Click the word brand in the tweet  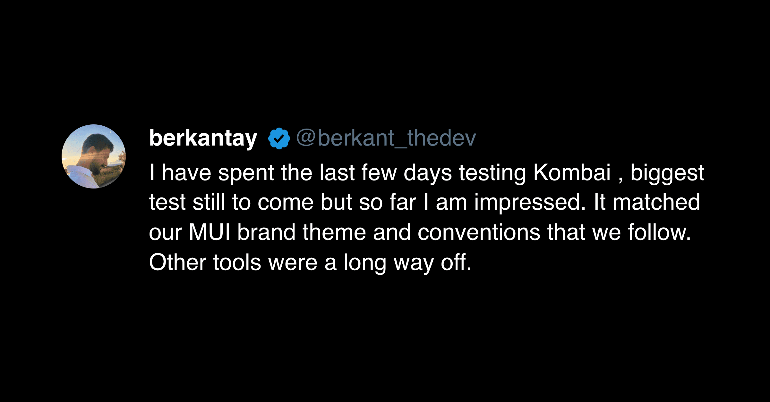click(x=266, y=232)
